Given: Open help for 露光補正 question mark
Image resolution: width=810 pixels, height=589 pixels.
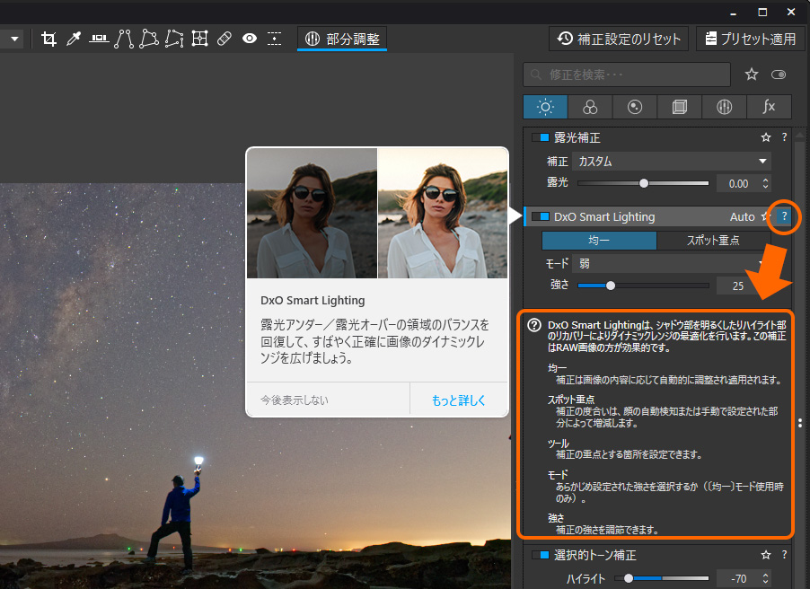Looking at the screenshot, I should click(x=784, y=136).
